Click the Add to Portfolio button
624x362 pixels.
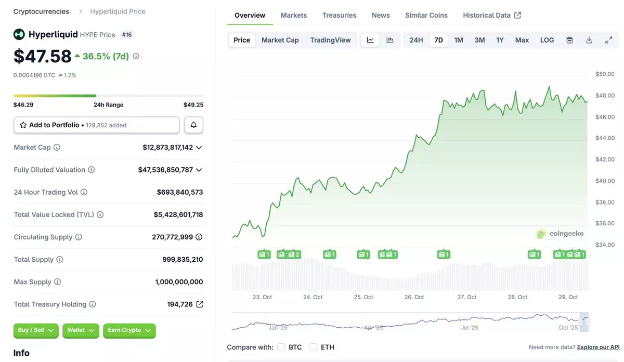pyautogui.click(x=96, y=125)
